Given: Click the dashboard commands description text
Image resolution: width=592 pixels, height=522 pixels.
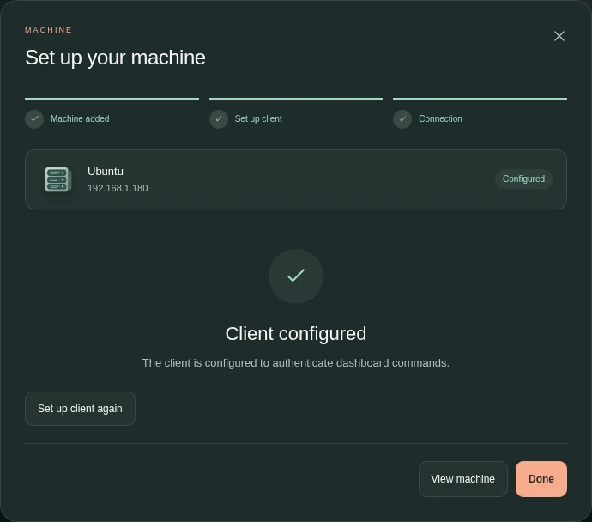Looking at the screenshot, I should pos(296,363).
